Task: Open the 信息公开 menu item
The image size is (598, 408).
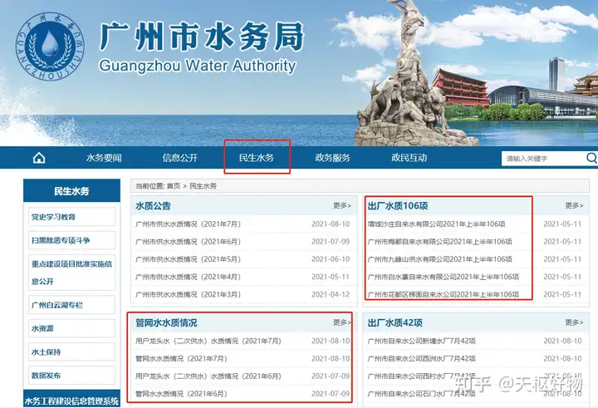Action: [180, 158]
